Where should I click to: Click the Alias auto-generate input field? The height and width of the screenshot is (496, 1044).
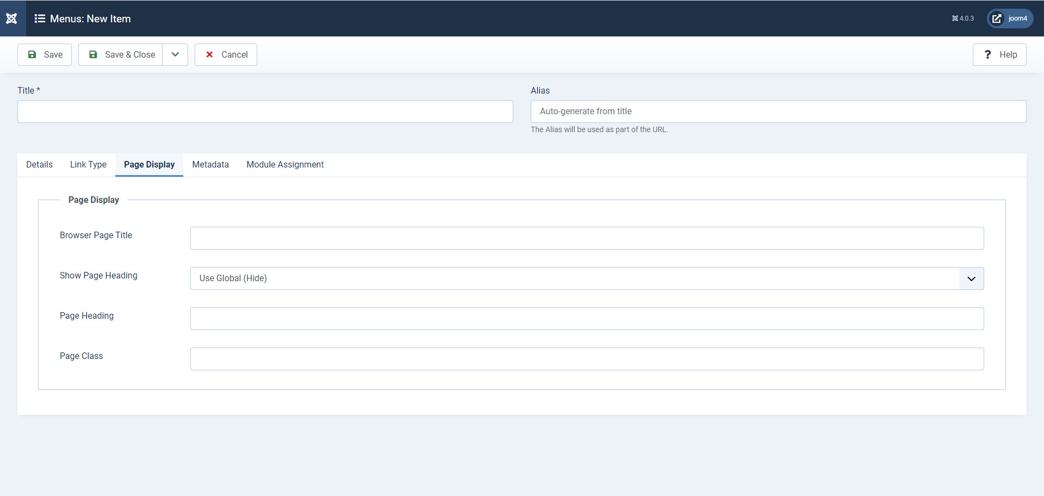point(779,111)
